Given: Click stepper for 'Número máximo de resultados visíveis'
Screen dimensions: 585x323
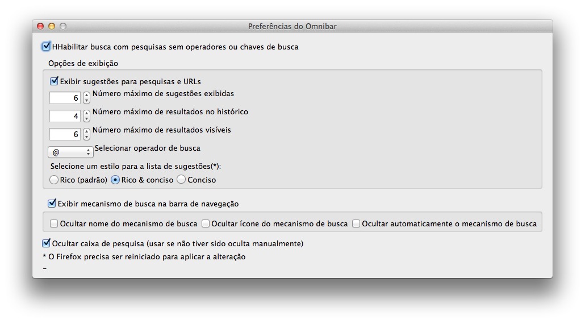Looking at the screenshot, I should [86, 134].
